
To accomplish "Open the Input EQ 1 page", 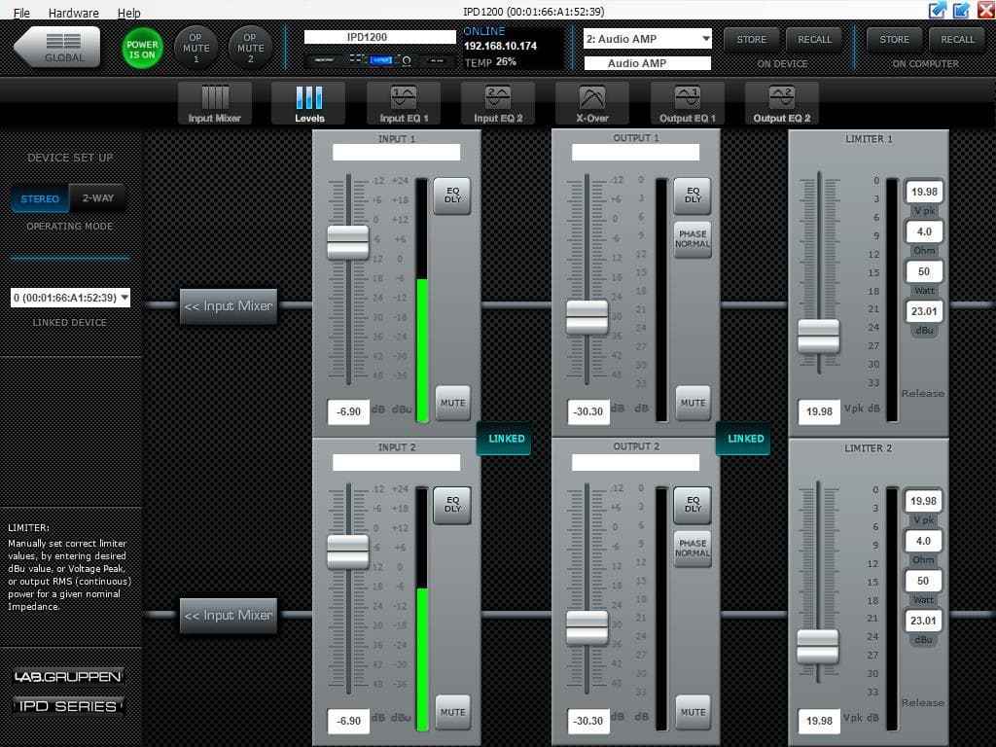I will [x=404, y=103].
